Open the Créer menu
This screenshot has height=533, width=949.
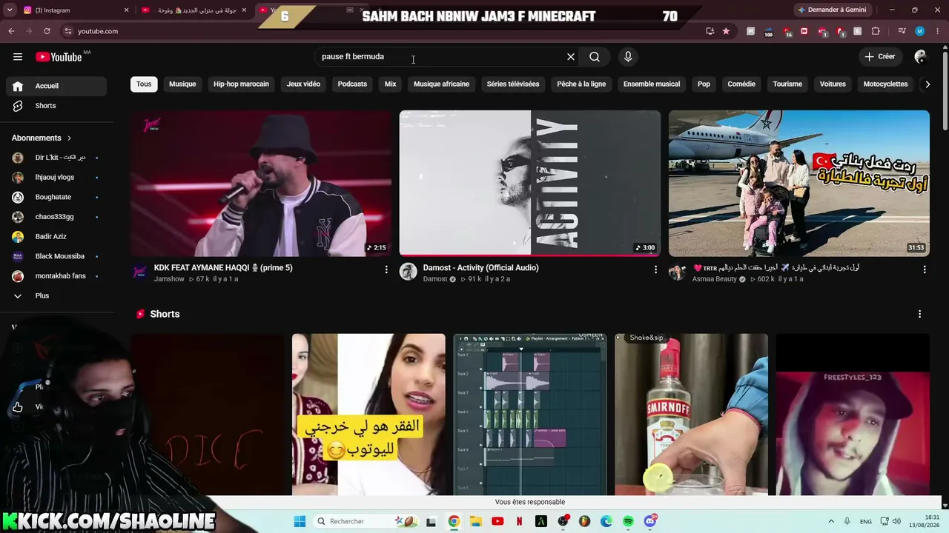[880, 56]
